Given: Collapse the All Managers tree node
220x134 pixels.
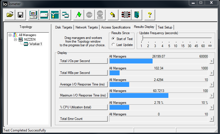Looking at the screenshot, I should (x=10, y=35).
